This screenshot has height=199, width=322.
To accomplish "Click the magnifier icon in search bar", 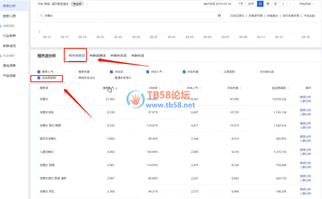I will click(x=41, y=16).
